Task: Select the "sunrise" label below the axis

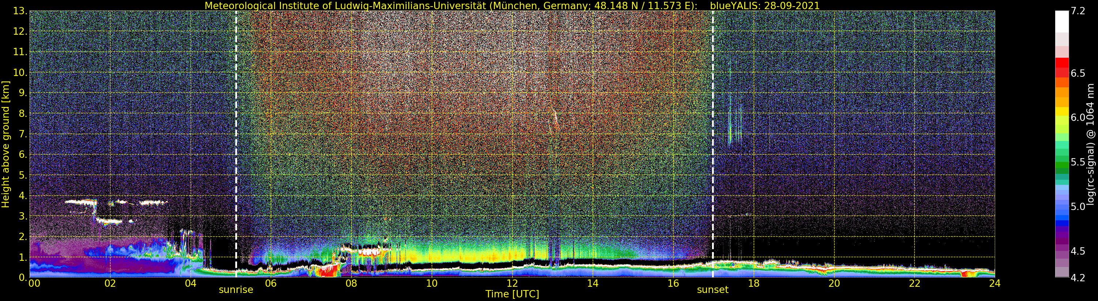Action: click(236, 290)
